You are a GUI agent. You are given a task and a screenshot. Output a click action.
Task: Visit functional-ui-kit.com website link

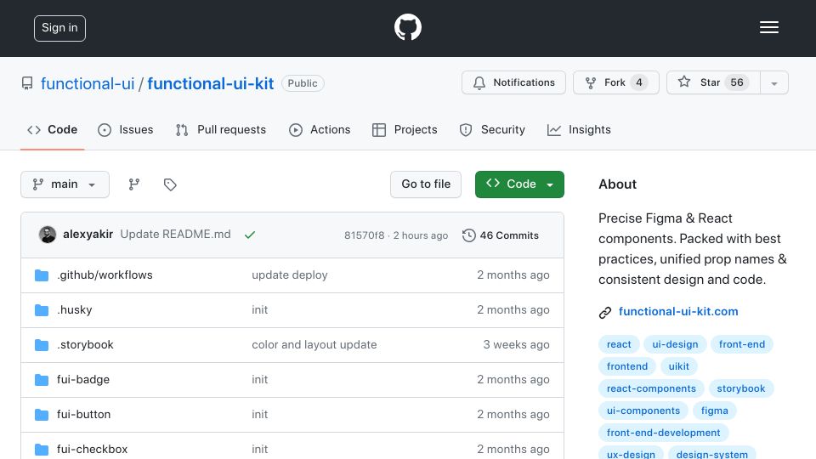point(678,311)
